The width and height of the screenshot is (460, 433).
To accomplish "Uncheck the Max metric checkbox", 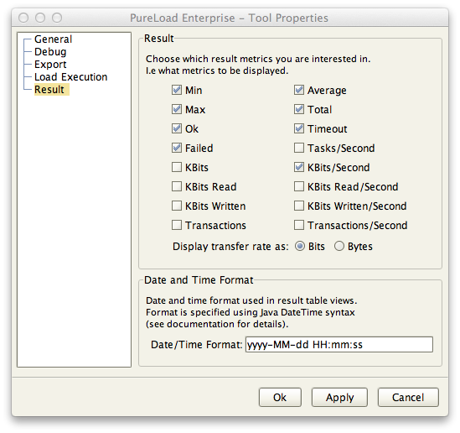I will click(x=177, y=109).
